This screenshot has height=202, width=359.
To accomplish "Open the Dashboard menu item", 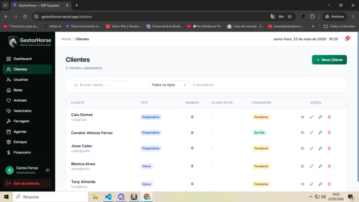I will tap(27, 59).
